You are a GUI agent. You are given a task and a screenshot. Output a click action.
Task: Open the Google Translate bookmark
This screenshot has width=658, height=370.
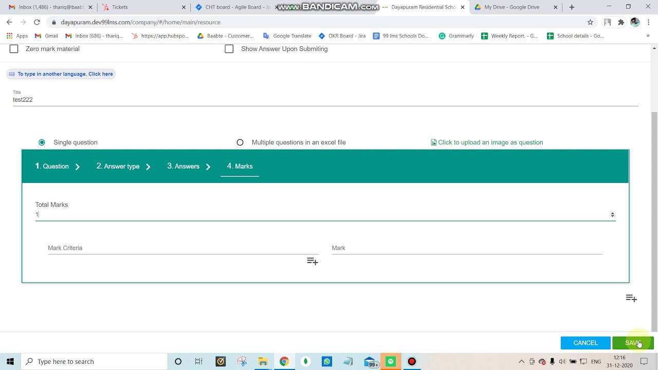tap(287, 36)
